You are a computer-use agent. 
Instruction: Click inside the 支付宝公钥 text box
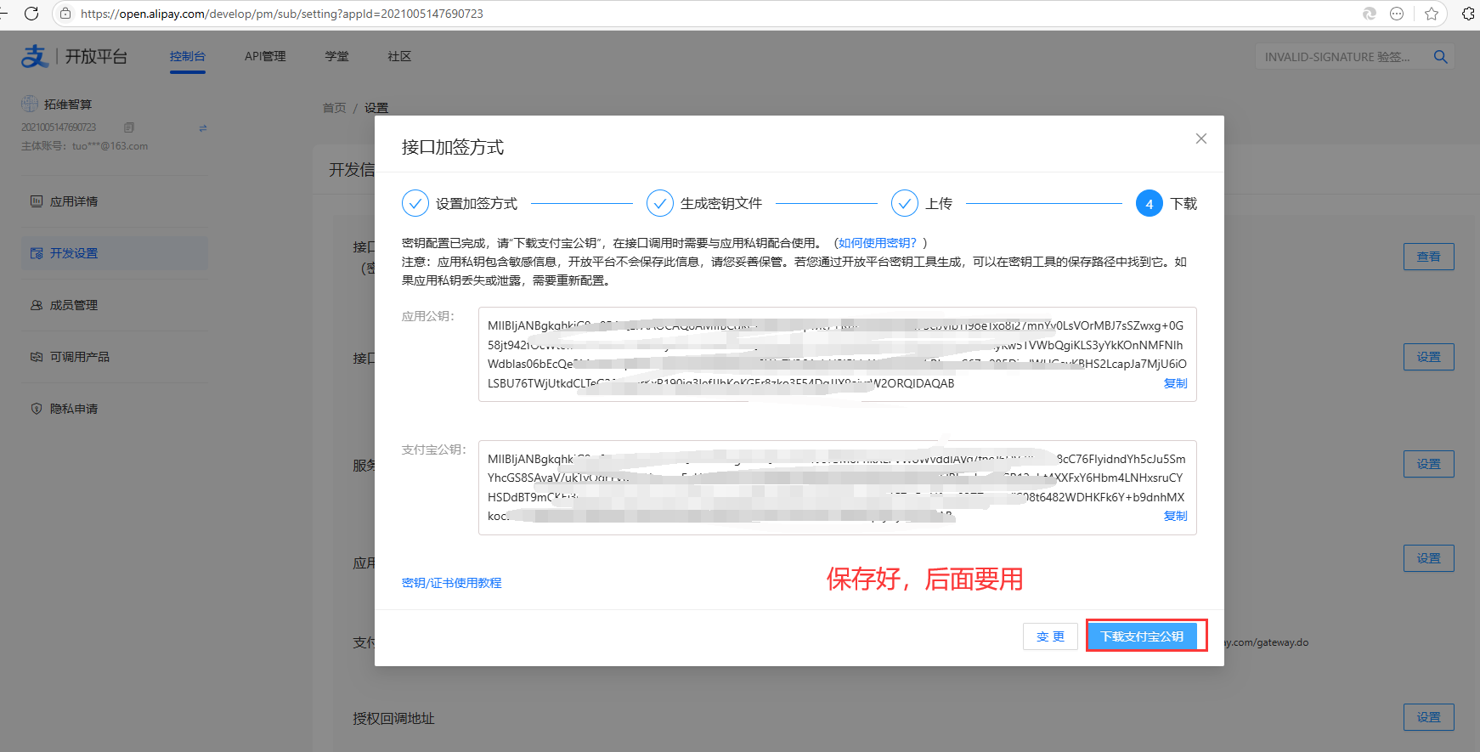837,488
